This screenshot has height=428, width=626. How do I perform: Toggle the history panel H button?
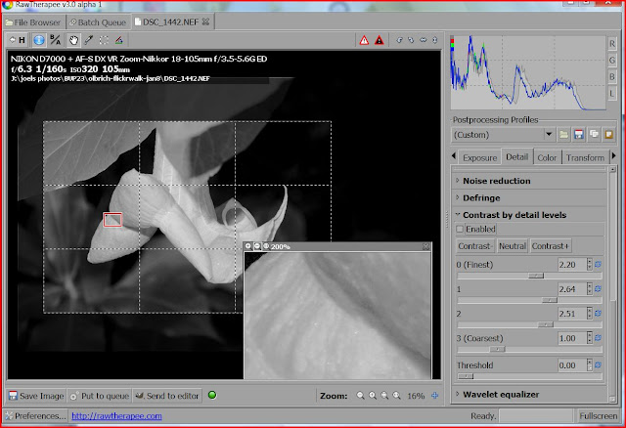pyautogui.click(x=18, y=40)
